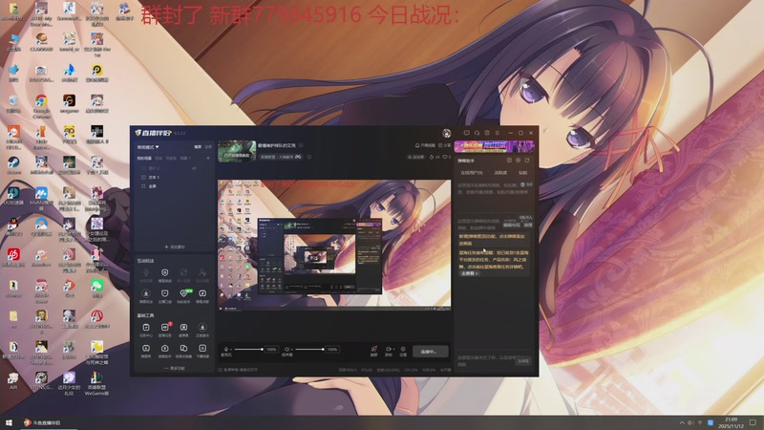The image size is (764, 430).
Task: Toggle the eye icon on the greyed source row
Action: (x=194, y=168)
